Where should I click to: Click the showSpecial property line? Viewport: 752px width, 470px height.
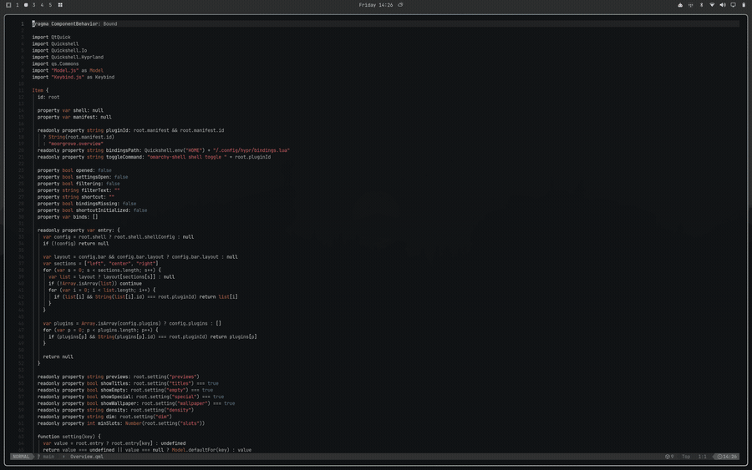coord(130,397)
